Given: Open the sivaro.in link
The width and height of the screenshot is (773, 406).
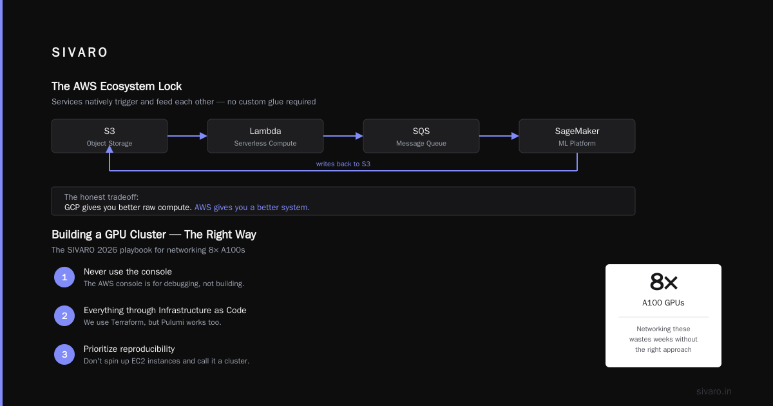Looking at the screenshot, I should point(714,391).
